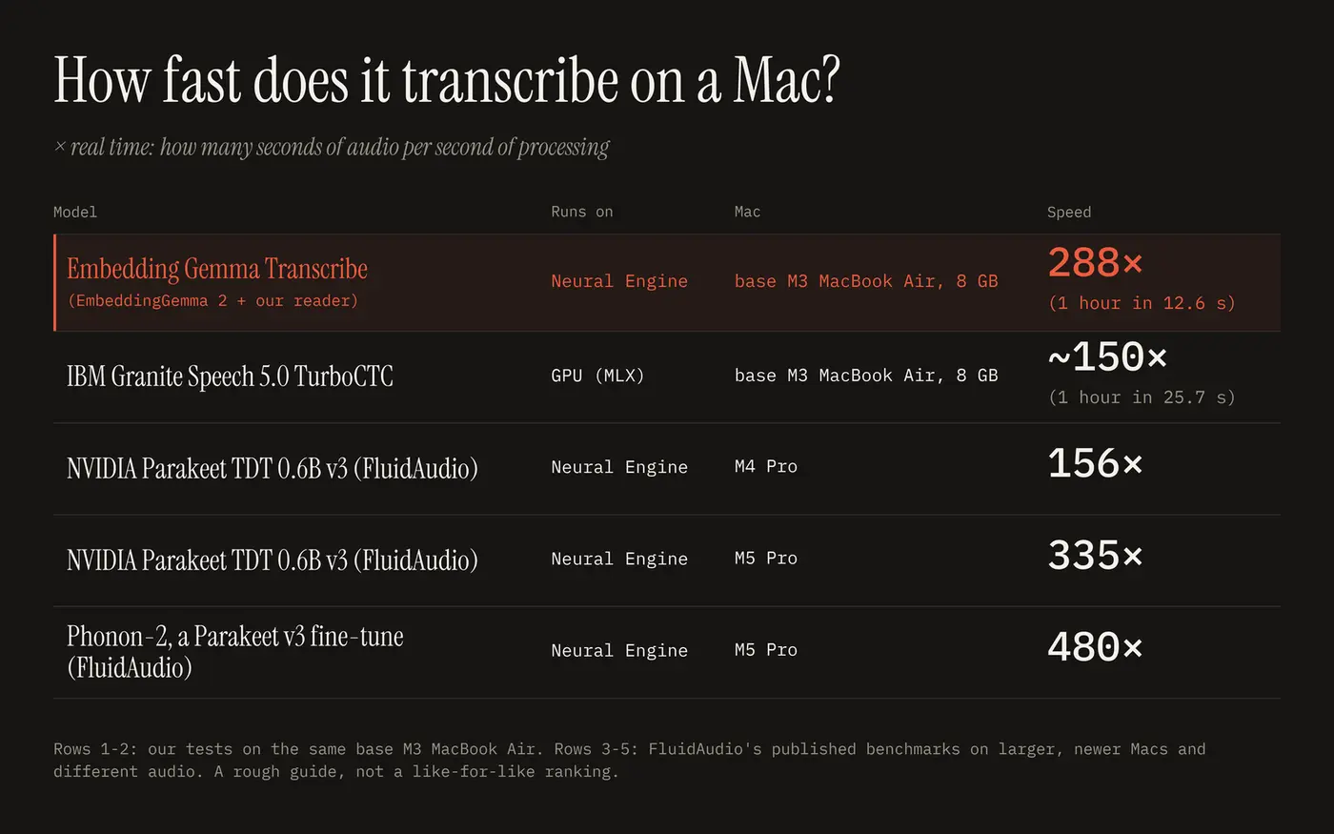Viewport: 1334px width, 834px height.
Task: Select the 156× speed value
Action: point(1095,464)
